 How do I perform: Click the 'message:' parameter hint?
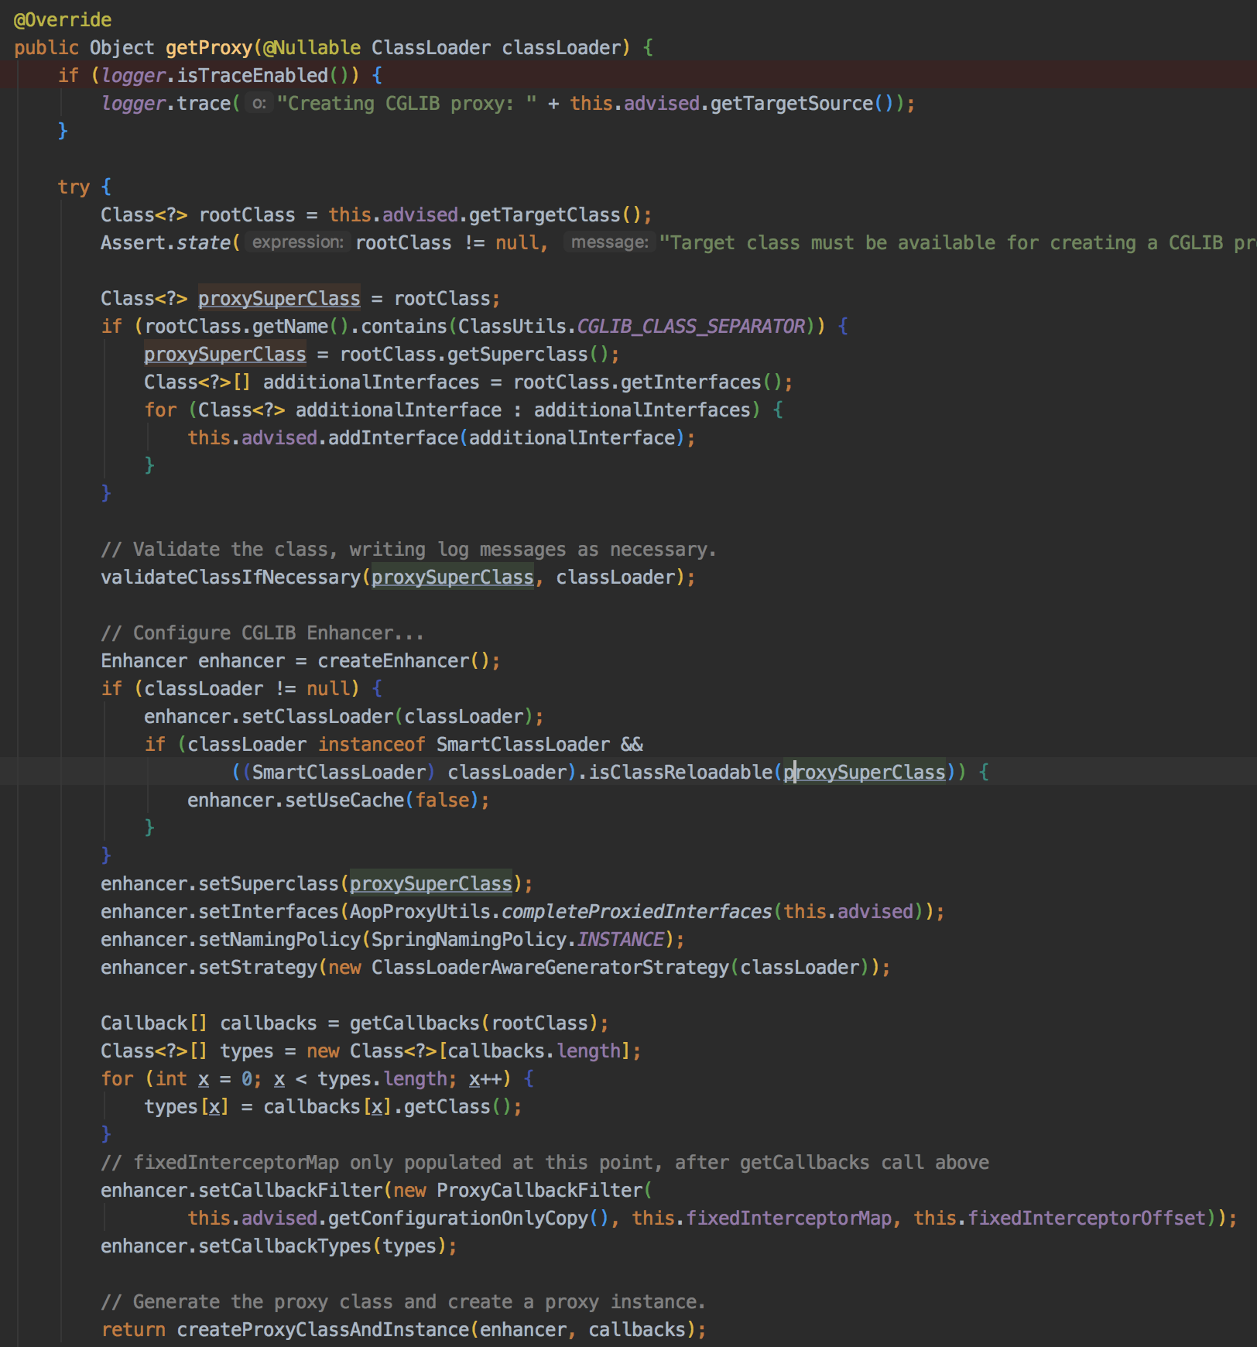(610, 242)
